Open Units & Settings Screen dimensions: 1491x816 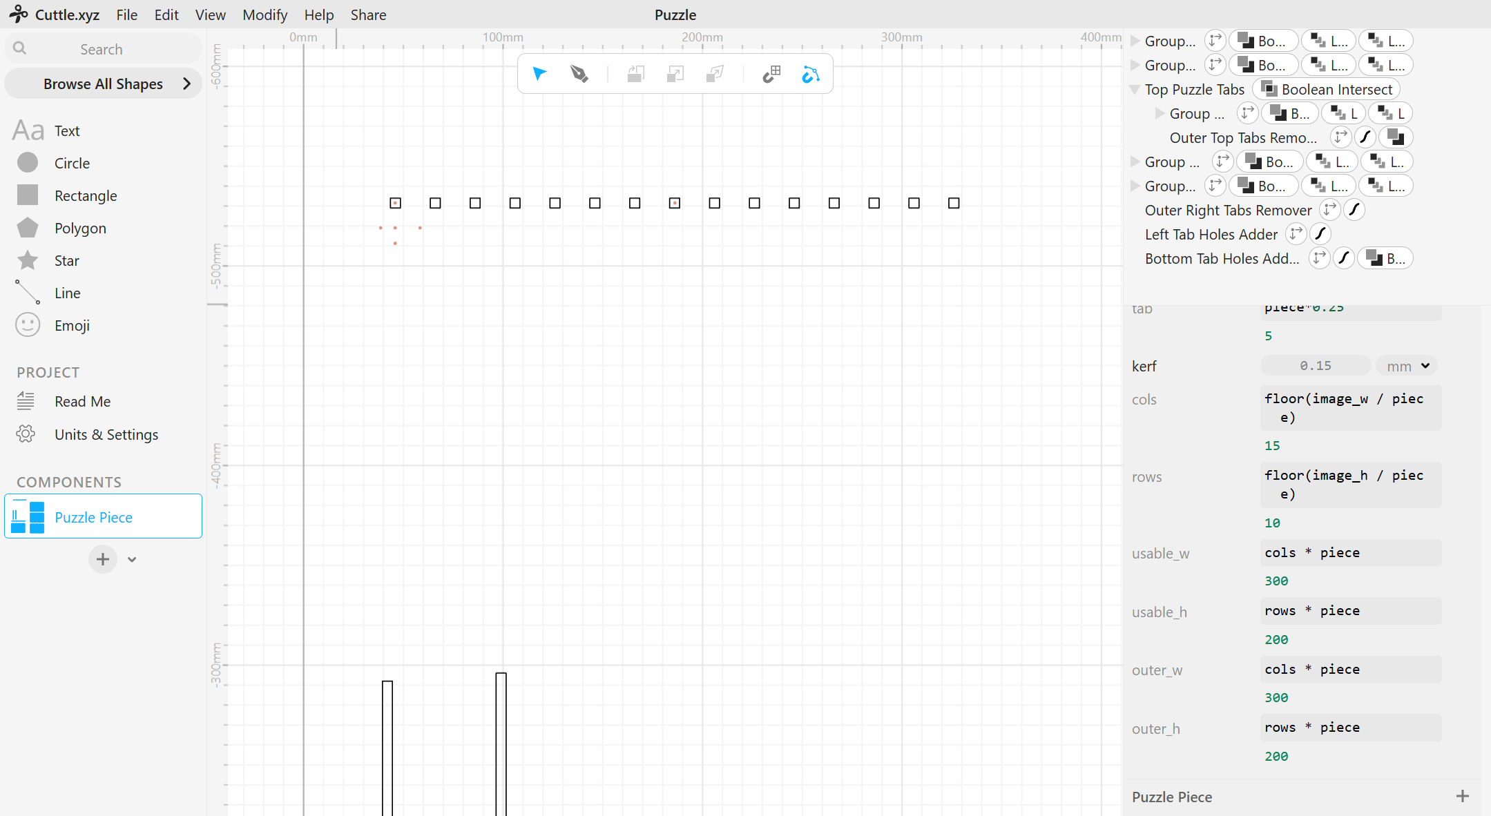pyautogui.click(x=106, y=434)
